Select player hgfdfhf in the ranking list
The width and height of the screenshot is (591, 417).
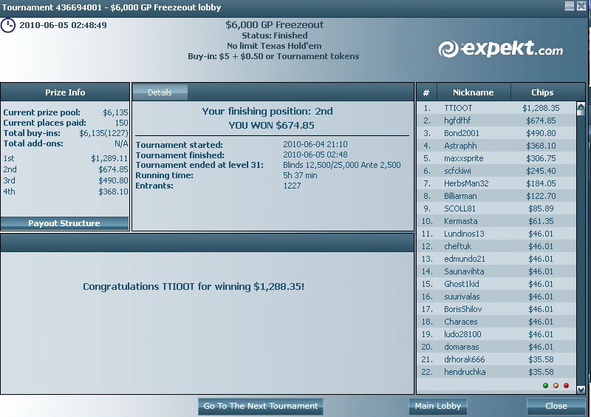pos(496,121)
